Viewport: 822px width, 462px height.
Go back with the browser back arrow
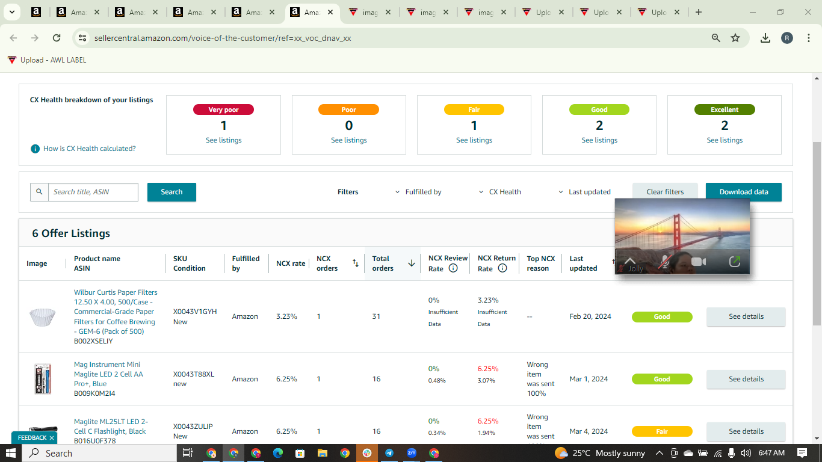click(13, 38)
